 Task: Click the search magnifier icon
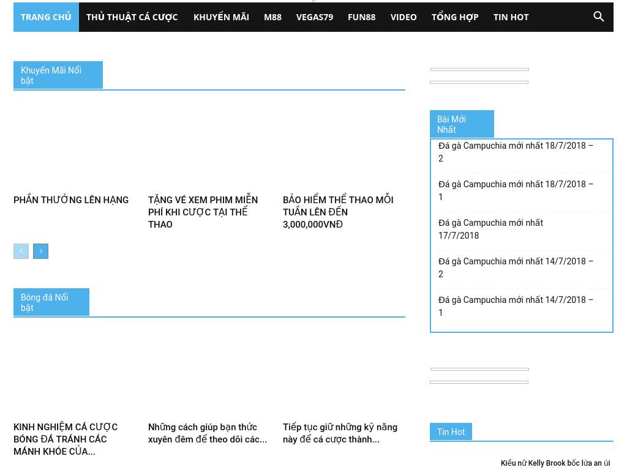click(x=598, y=17)
